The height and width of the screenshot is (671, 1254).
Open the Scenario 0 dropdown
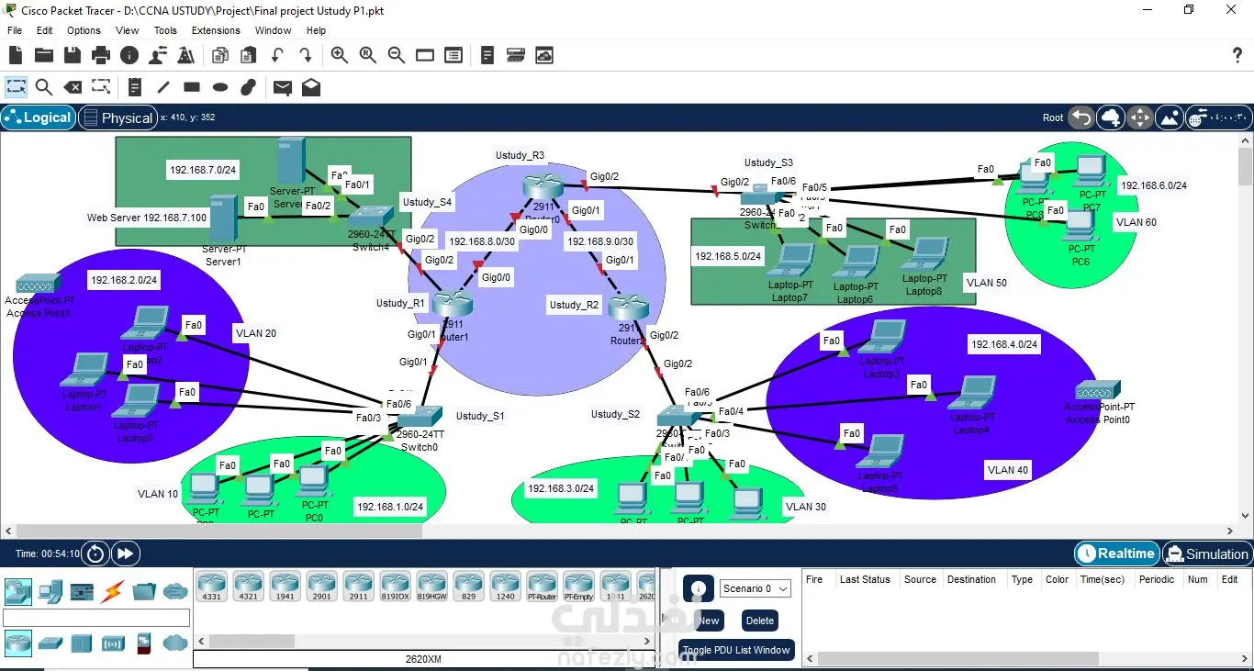click(x=756, y=588)
